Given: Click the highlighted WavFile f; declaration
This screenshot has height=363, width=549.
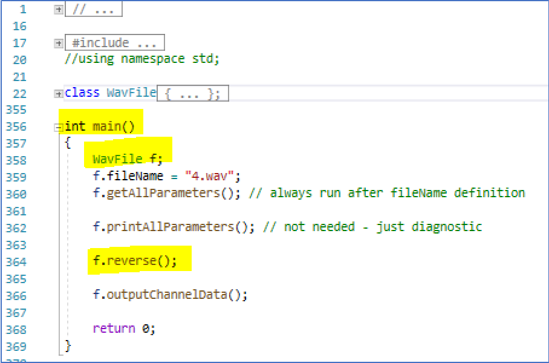Looking at the screenshot, I should 128,159.
